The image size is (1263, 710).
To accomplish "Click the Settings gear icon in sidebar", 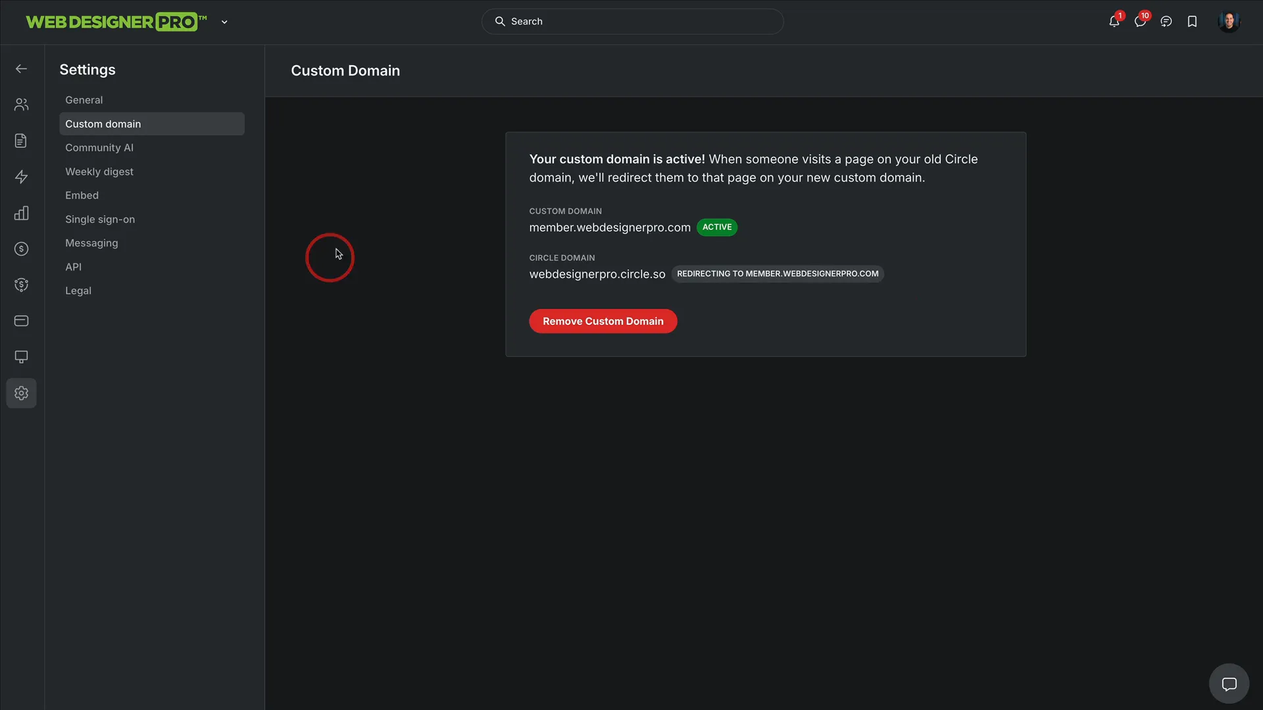I will click(x=21, y=393).
